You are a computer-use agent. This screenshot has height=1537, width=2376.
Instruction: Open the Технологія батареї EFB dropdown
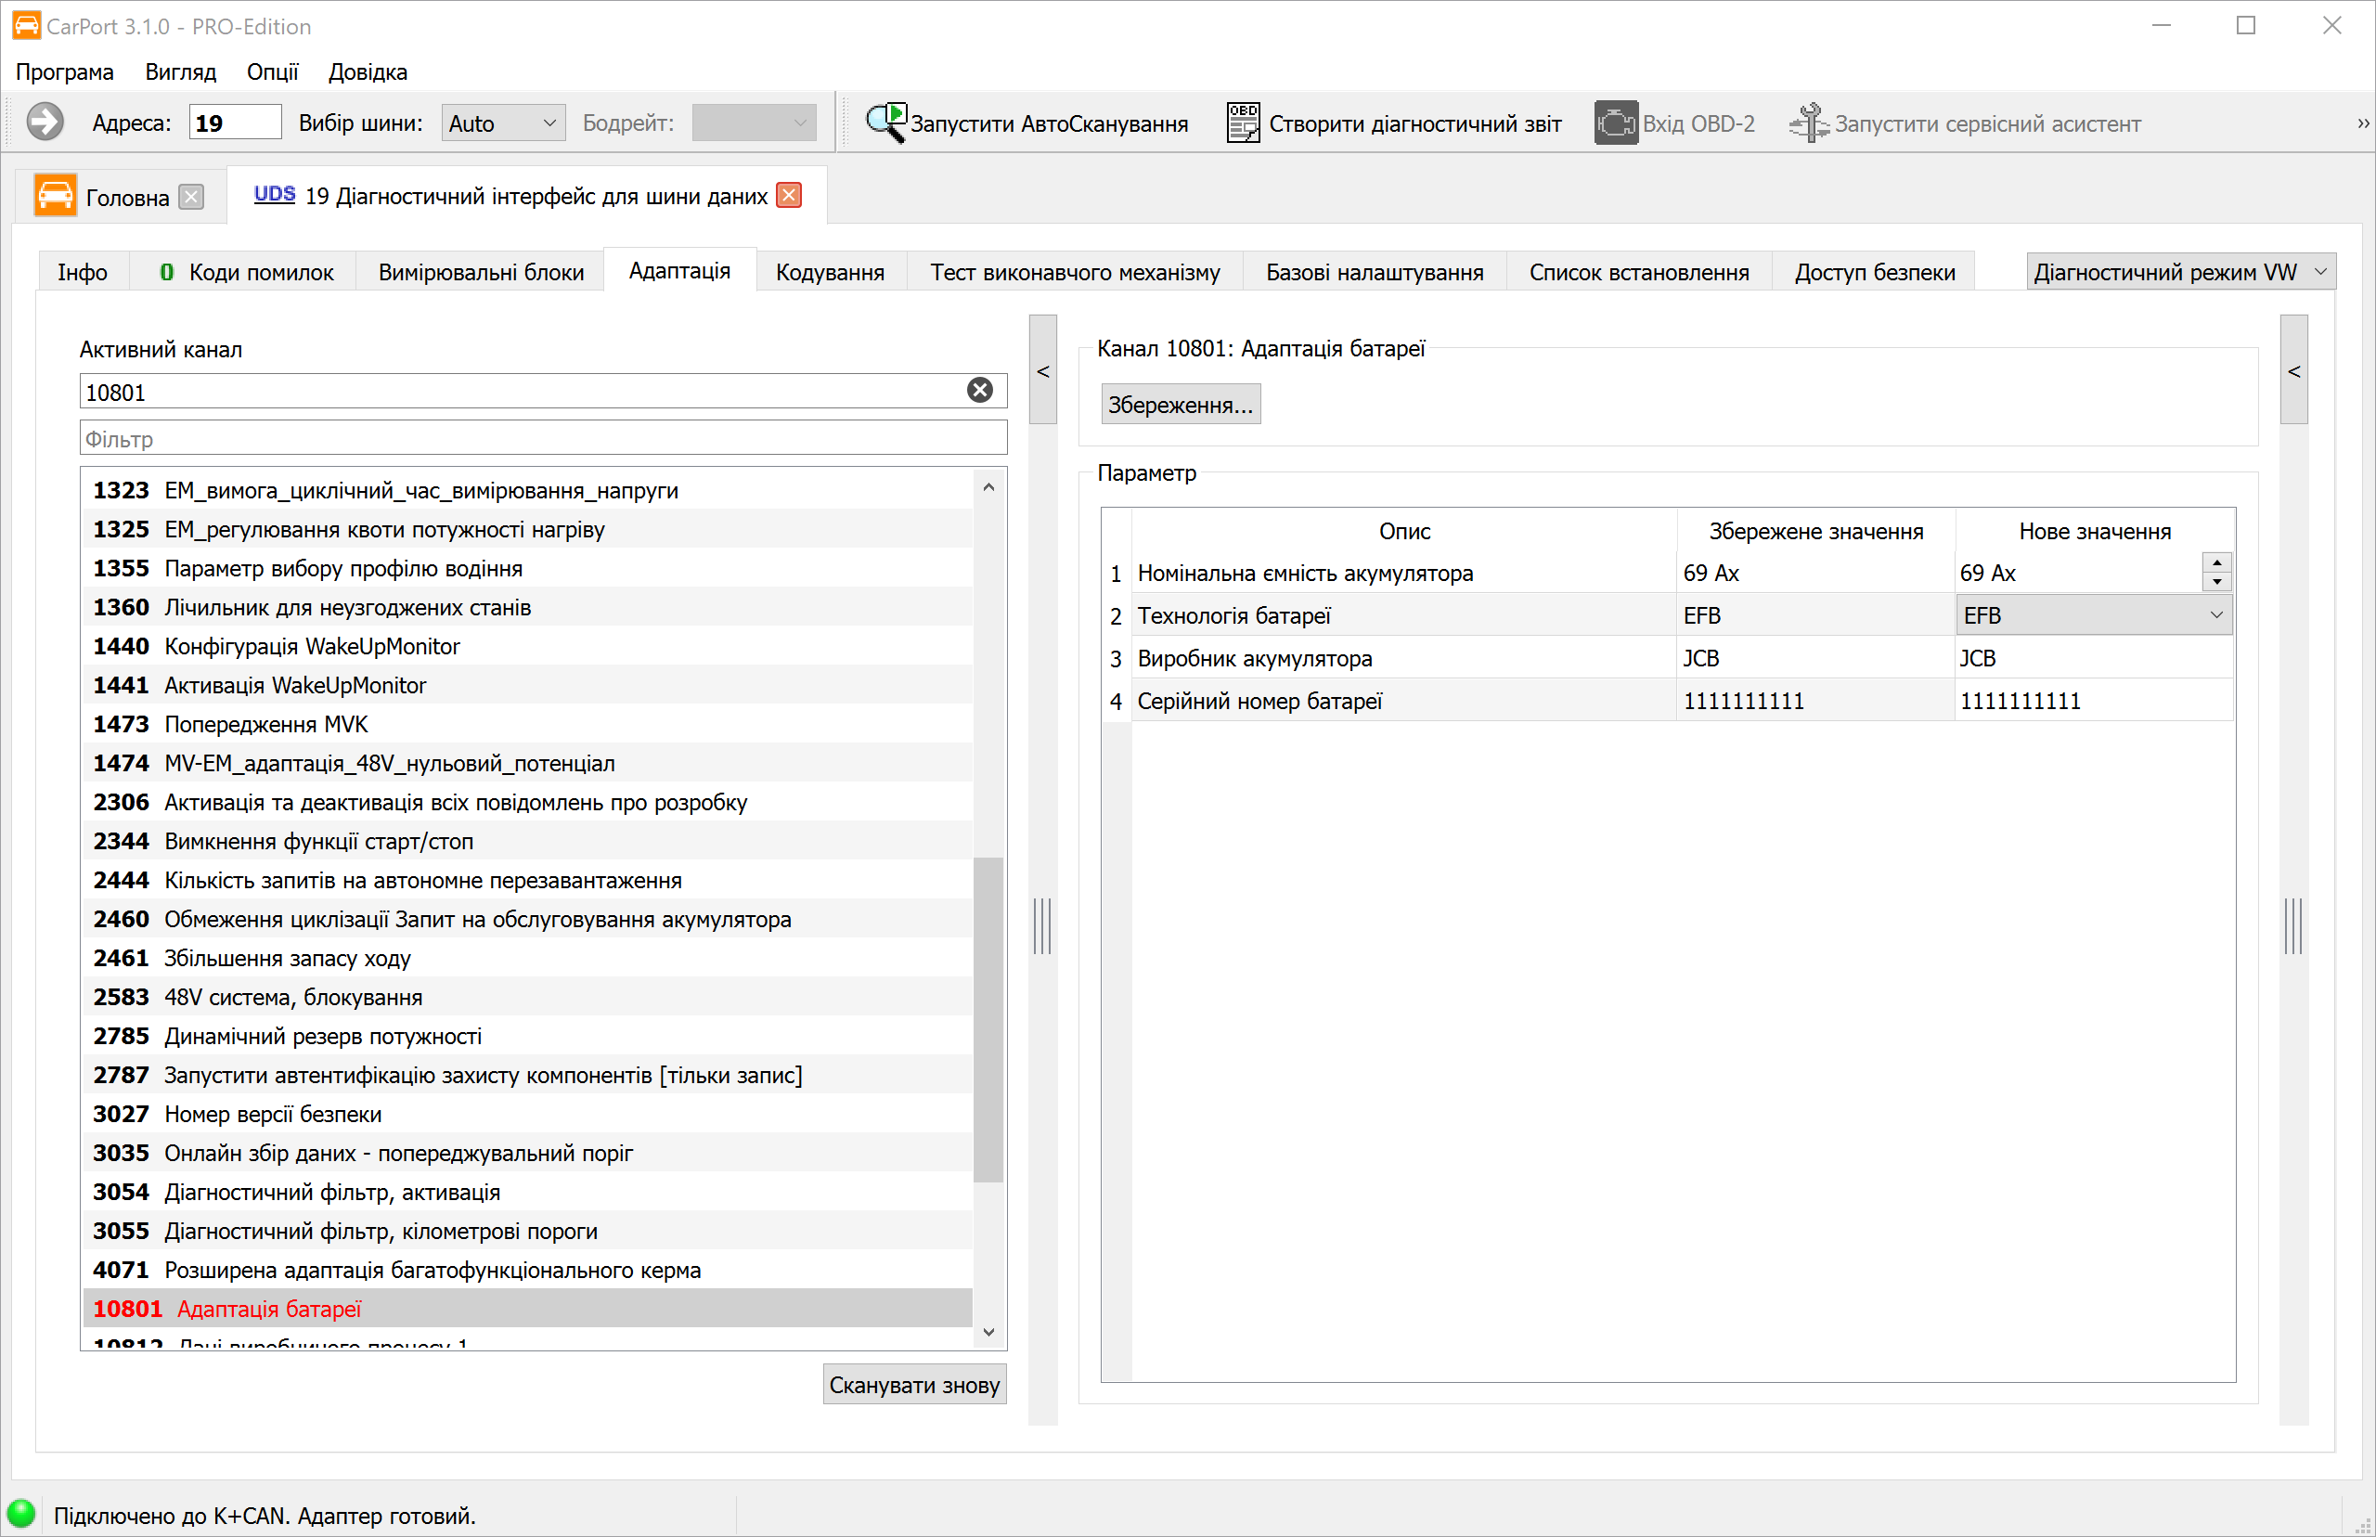coord(2094,614)
